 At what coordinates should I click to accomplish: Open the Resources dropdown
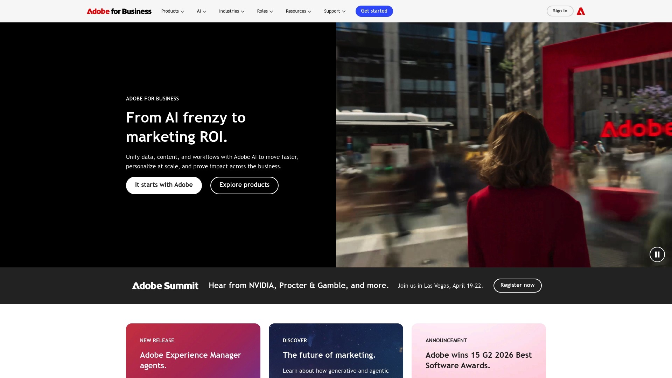pyautogui.click(x=298, y=11)
